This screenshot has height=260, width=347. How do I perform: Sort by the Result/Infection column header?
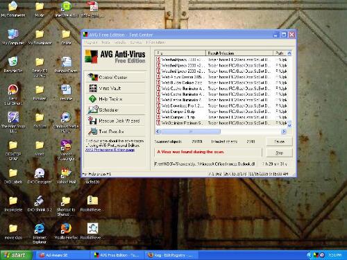(239, 53)
